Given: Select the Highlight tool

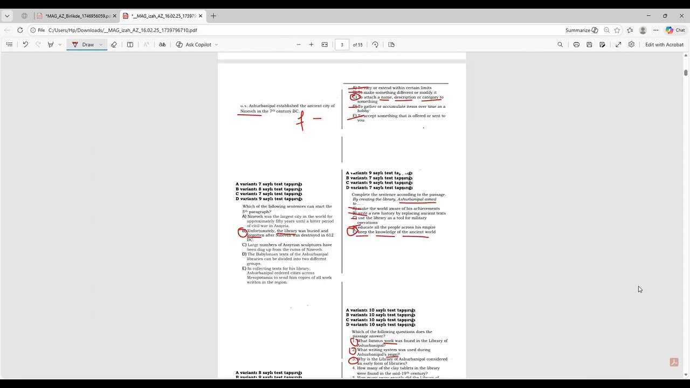Looking at the screenshot, I should (x=51, y=45).
